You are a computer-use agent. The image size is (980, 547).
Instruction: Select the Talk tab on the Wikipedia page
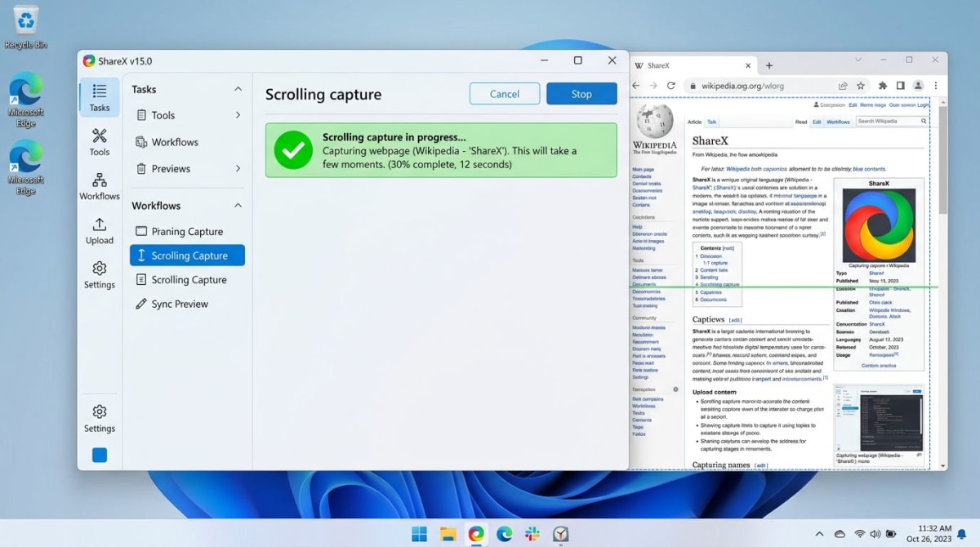712,121
